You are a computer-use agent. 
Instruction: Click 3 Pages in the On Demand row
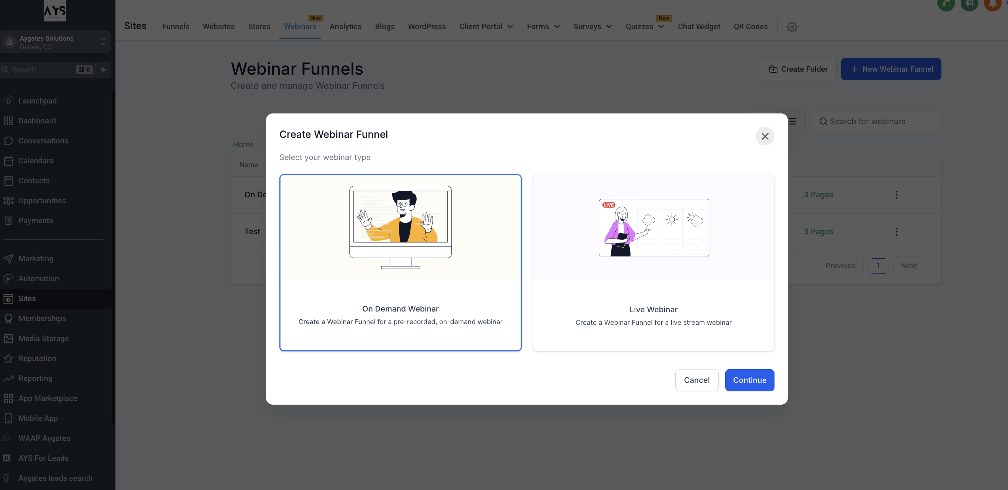tap(819, 195)
